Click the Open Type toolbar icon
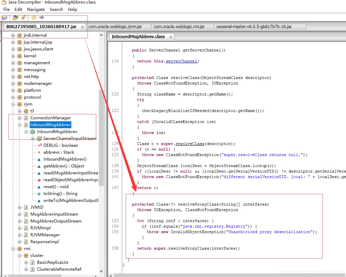346x277 pixels. pyautogui.click(x=15, y=18)
